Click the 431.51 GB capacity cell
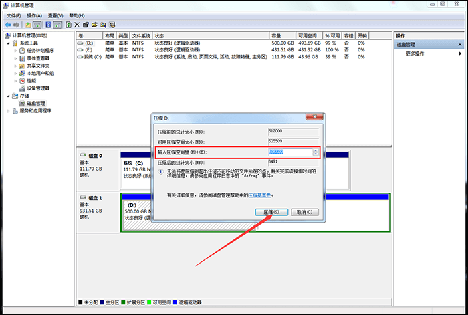 click(x=283, y=50)
